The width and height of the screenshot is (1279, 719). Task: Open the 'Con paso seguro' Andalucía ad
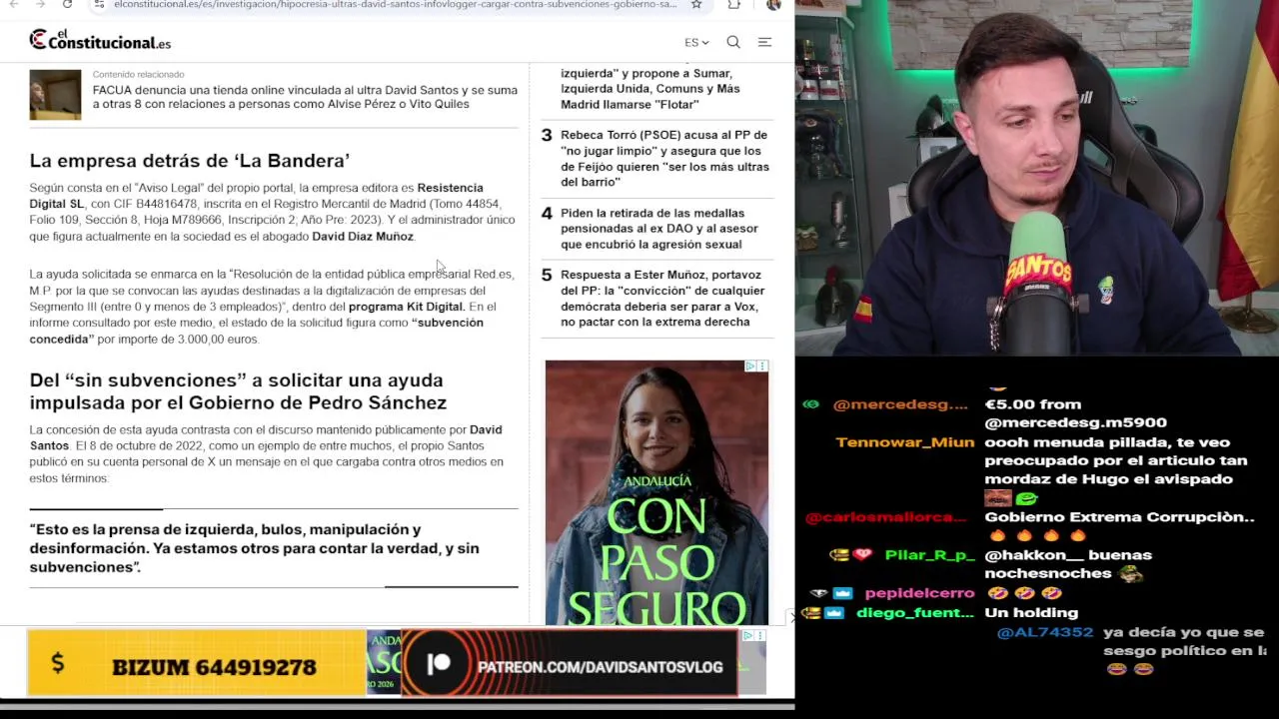[656, 492]
